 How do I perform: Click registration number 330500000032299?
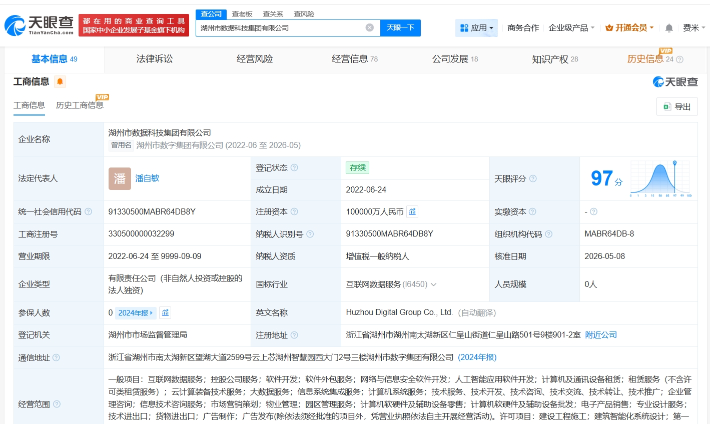(x=141, y=234)
